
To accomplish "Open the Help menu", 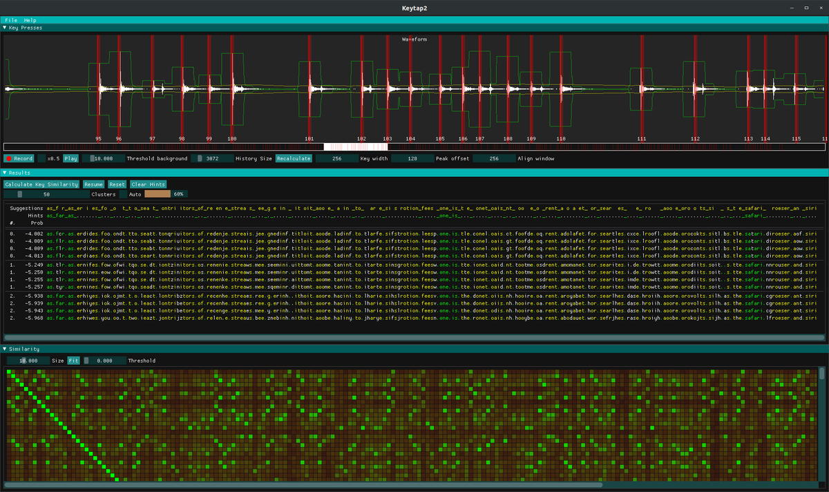I will (28, 19).
